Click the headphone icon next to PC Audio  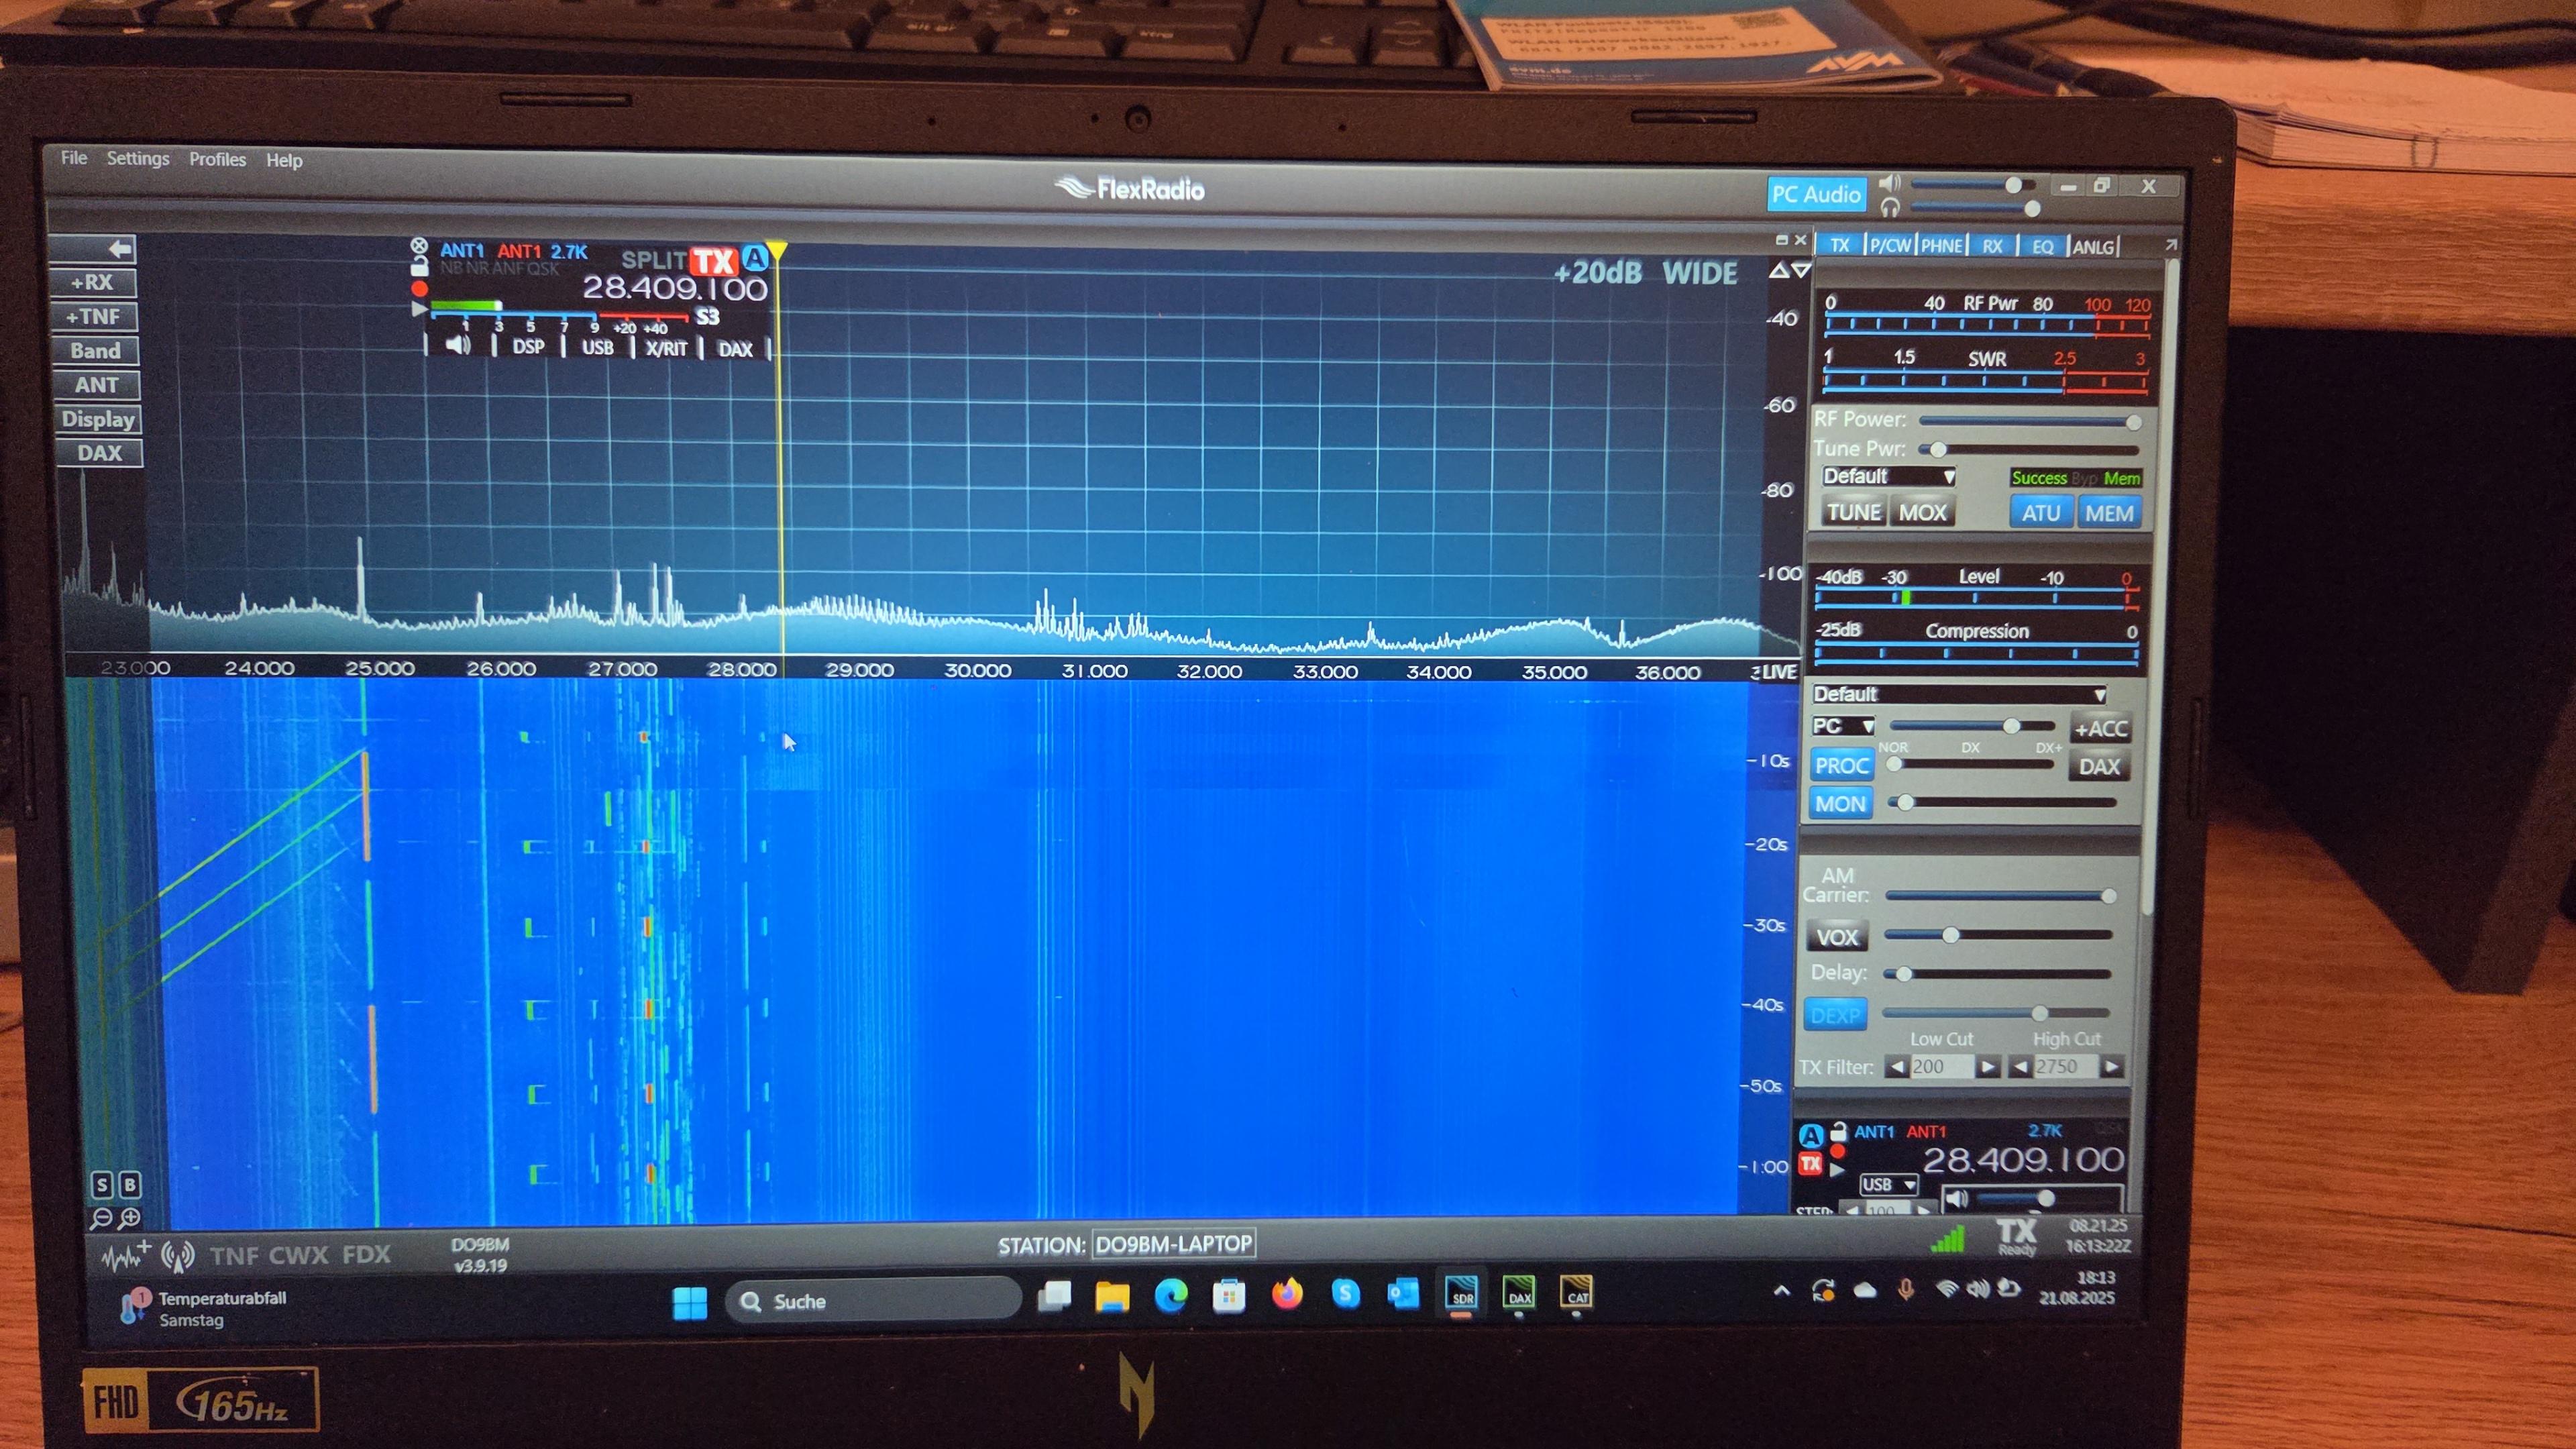click(x=1889, y=208)
